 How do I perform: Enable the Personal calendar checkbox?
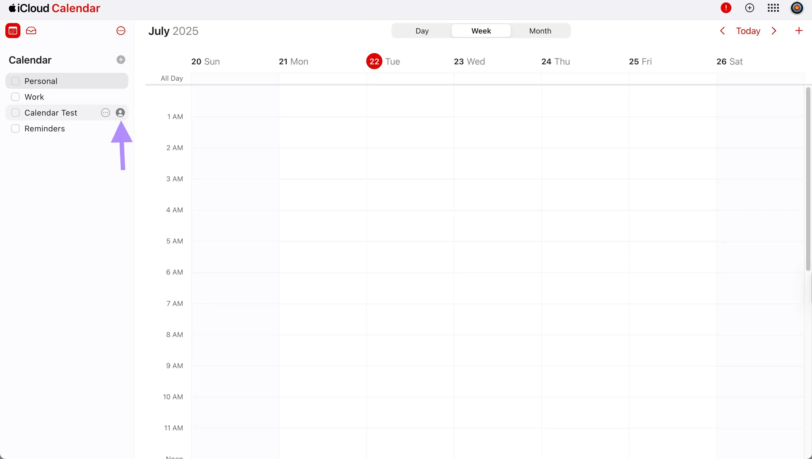[16, 81]
